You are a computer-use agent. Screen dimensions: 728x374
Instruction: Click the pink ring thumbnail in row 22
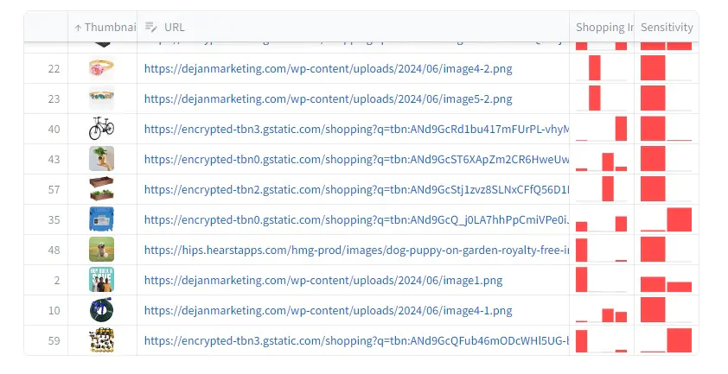coord(101,68)
